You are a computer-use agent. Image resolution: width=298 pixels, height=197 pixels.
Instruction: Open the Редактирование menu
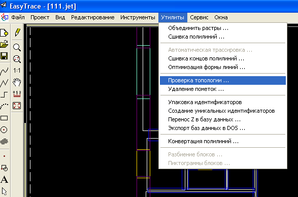coord(93,17)
